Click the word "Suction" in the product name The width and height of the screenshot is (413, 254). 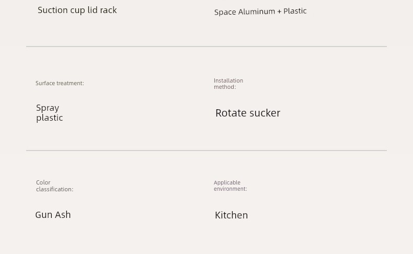[53, 10]
